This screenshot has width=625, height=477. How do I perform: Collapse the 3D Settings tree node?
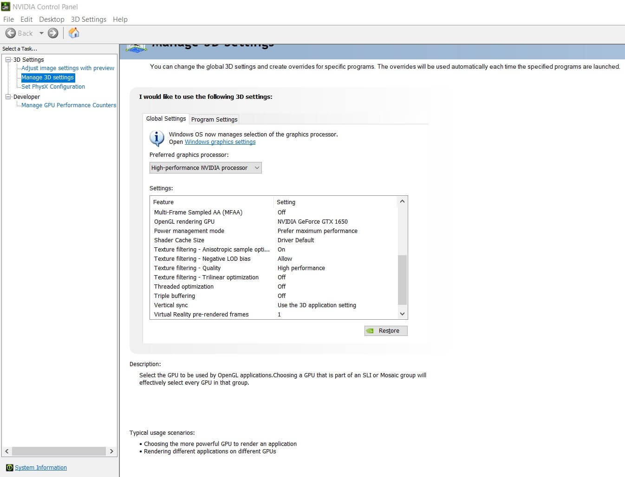point(8,59)
